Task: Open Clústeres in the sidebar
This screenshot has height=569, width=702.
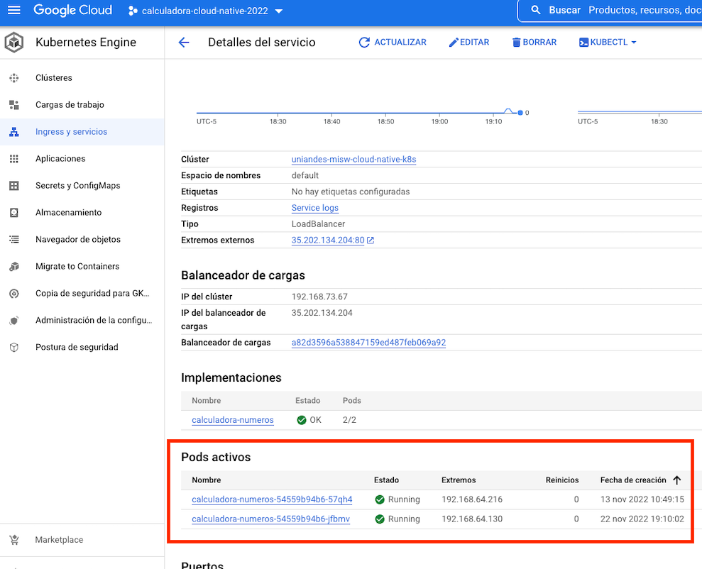Action: pyautogui.click(x=82, y=78)
